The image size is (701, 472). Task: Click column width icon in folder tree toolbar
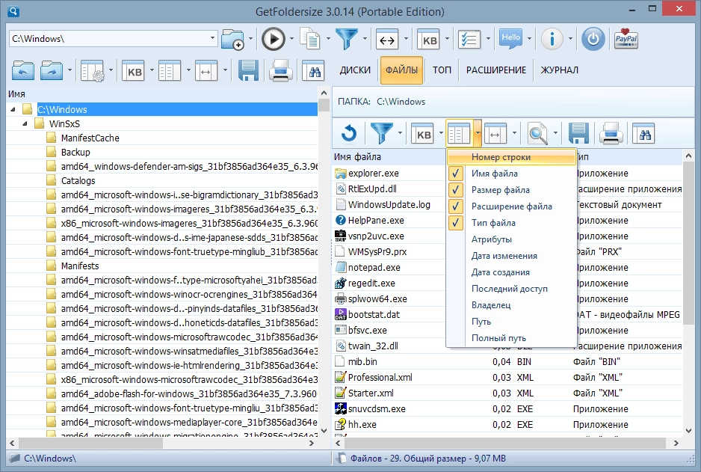pyautogui.click(x=206, y=71)
